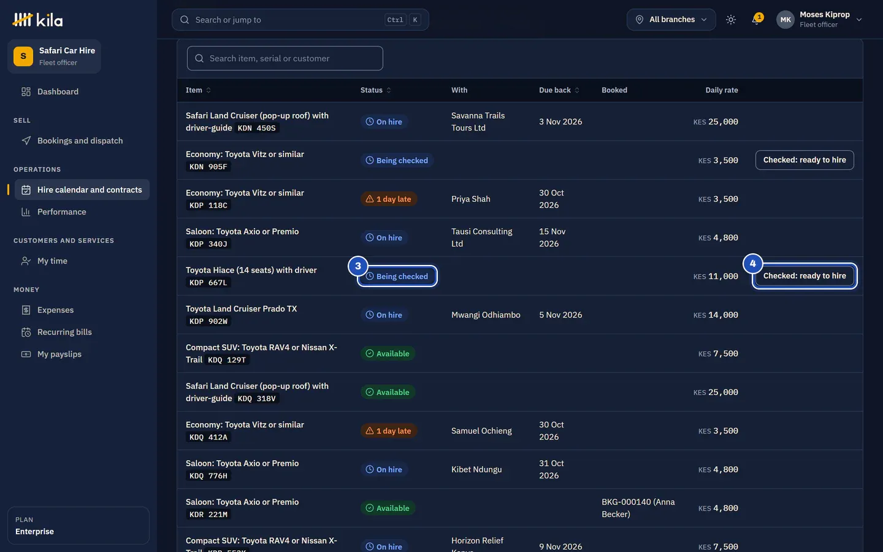Sort table by Status column
This screenshot has width=883, height=552.
click(375, 90)
